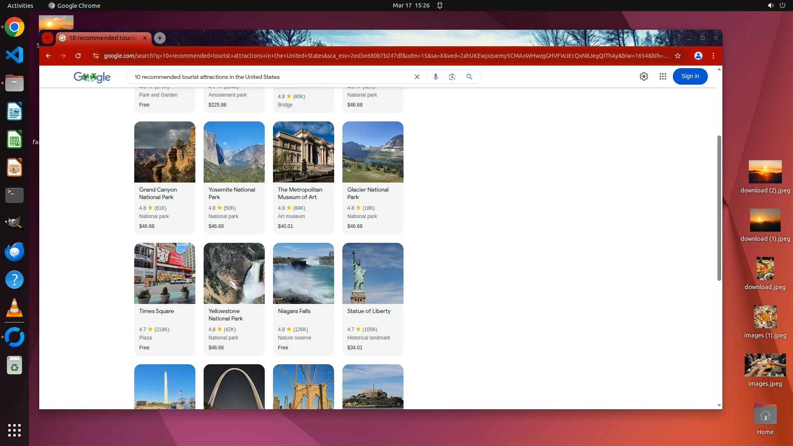Open a new browser tab
This screenshot has width=793, height=446.
tap(160, 38)
